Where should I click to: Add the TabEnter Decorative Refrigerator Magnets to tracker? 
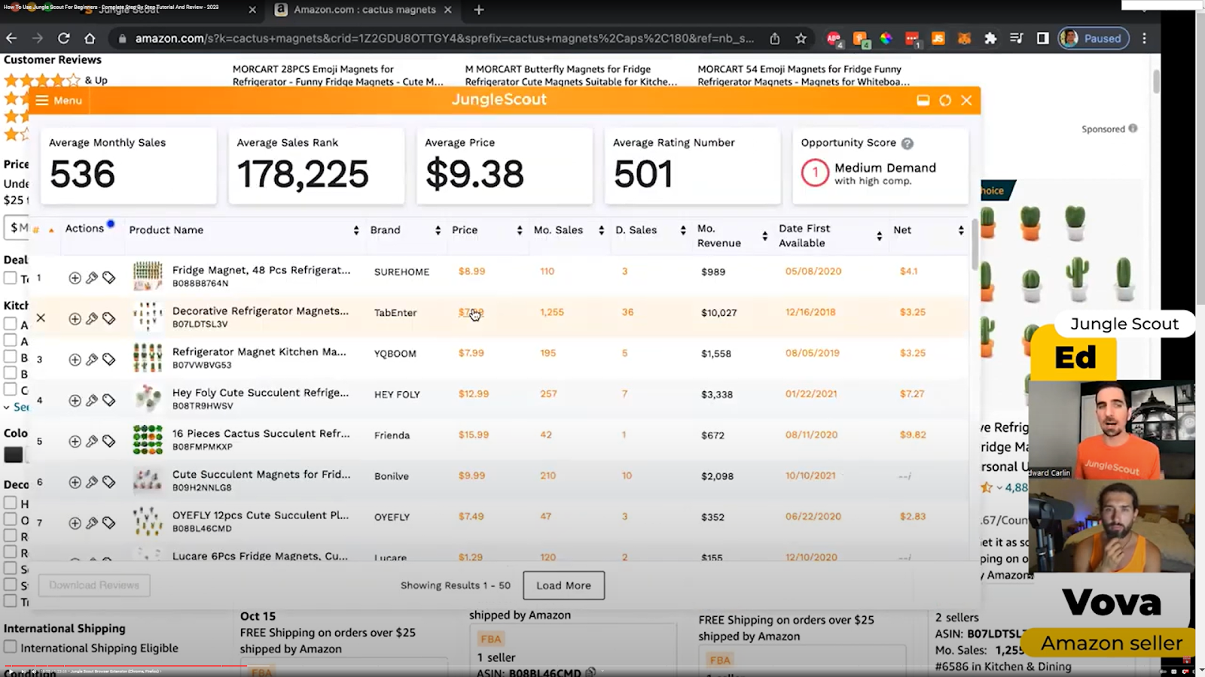pyautogui.click(x=75, y=319)
